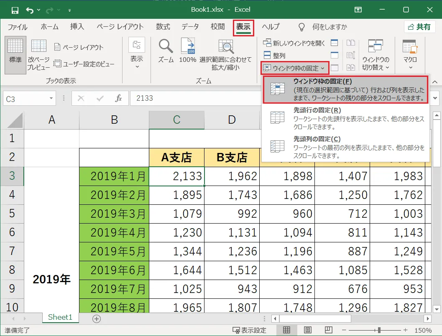
Task: Open the Name Box dropdown arrow
Action: [51, 98]
